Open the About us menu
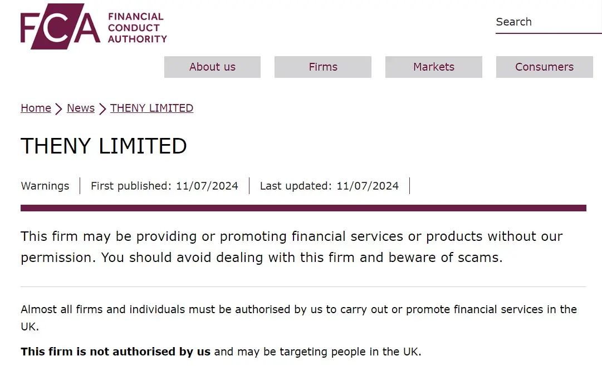This screenshot has height=366, width=602. (212, 67)
